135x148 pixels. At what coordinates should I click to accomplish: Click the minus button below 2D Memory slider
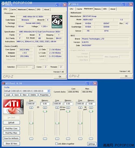[x=45, y=139]
